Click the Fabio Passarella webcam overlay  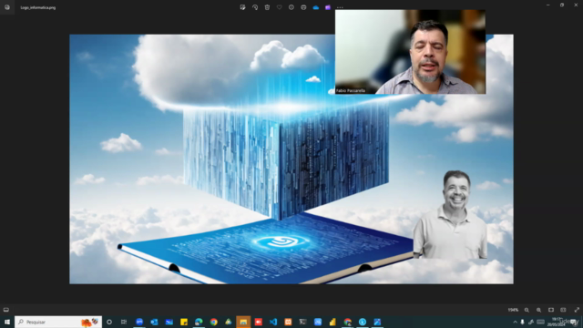(x=410, y=52)
